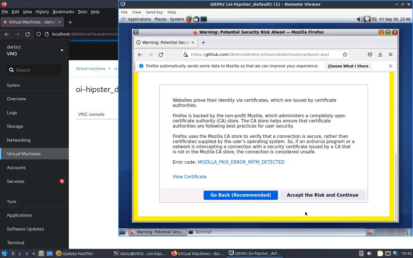Screen dimensions: 413x258
Task: Open Services in Cockpit sidebar
Action: point(34,181)
